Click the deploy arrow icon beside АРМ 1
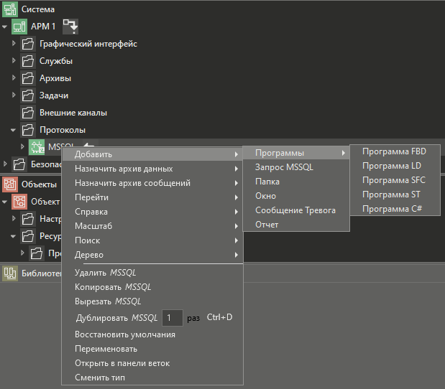The width and height of the screenshot is (445, 389). point(70,27)
